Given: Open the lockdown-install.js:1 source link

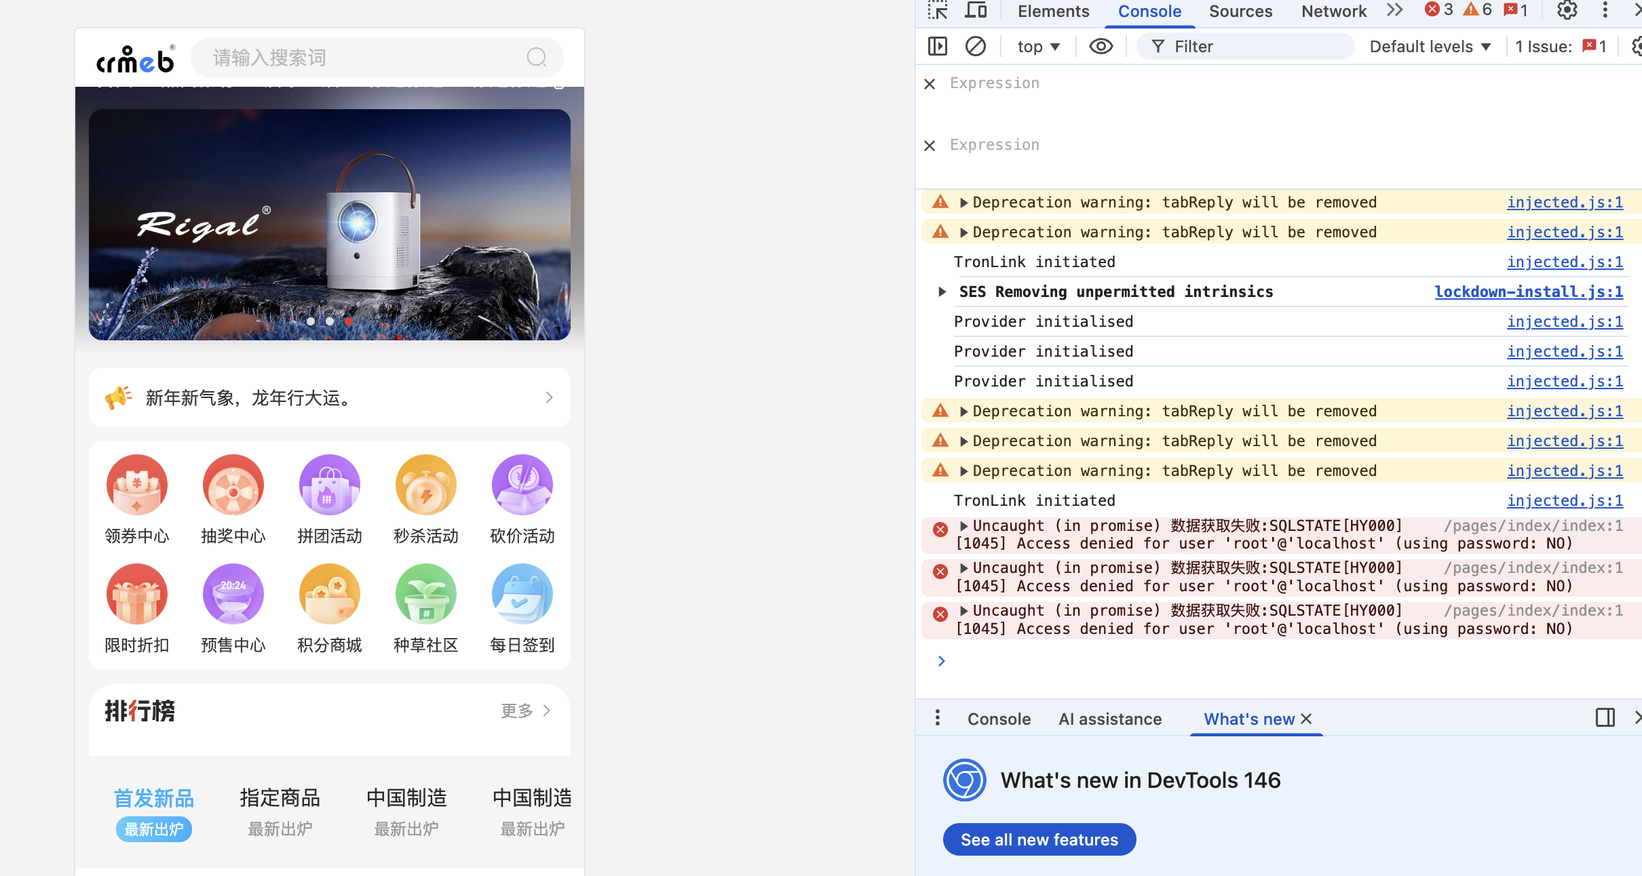Looking at the screenshot, I should click(x=1528, y=292).
